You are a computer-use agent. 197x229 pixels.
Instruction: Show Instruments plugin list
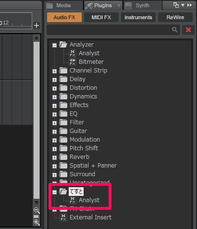click(x=138, y=17)
